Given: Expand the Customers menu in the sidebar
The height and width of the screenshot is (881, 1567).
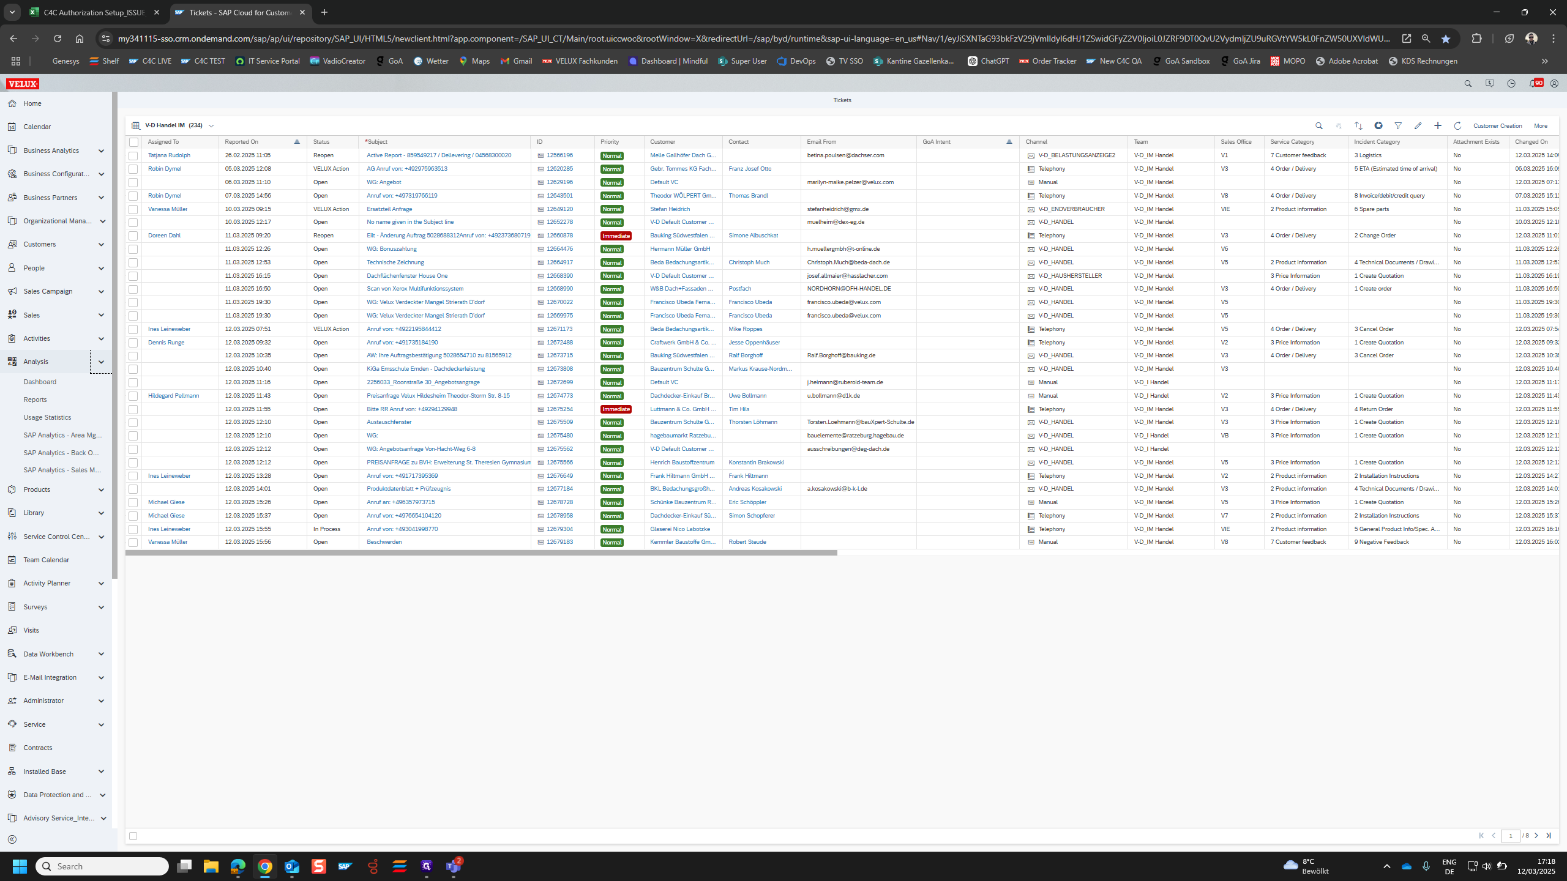Looking at the screenshot, I should click(101, 244).
